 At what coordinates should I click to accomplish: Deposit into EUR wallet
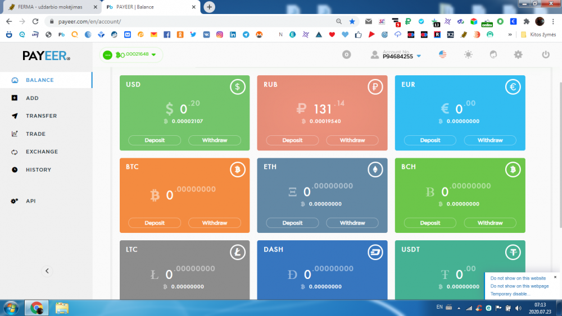pyautogui.click(x=430, y=140)
